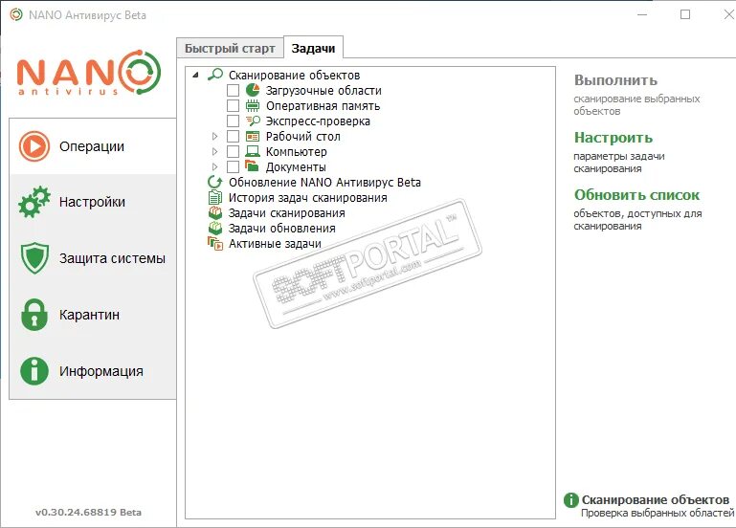Toggle the Рабочий стол checkbox
This screenshot has width=736, height=528.
point(233,137)
